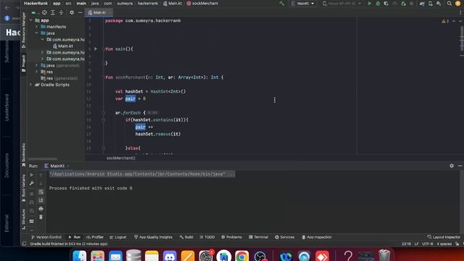Collapse the ar.forEach code fold marker

(103, 113)
